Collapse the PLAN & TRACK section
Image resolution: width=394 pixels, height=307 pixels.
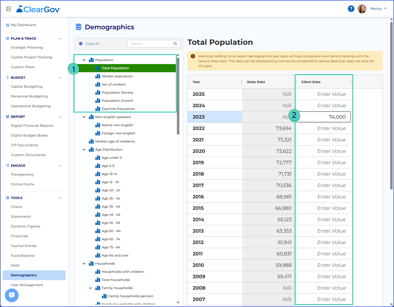60,39
